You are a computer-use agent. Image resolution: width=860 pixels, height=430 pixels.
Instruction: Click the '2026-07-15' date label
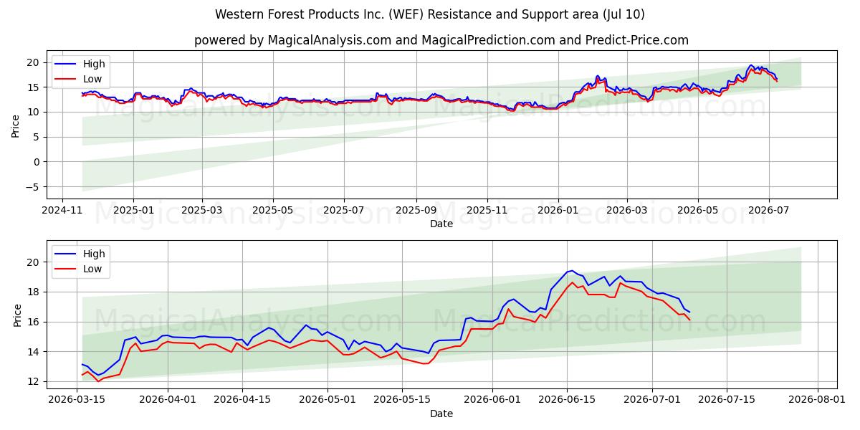click(727, 401)
